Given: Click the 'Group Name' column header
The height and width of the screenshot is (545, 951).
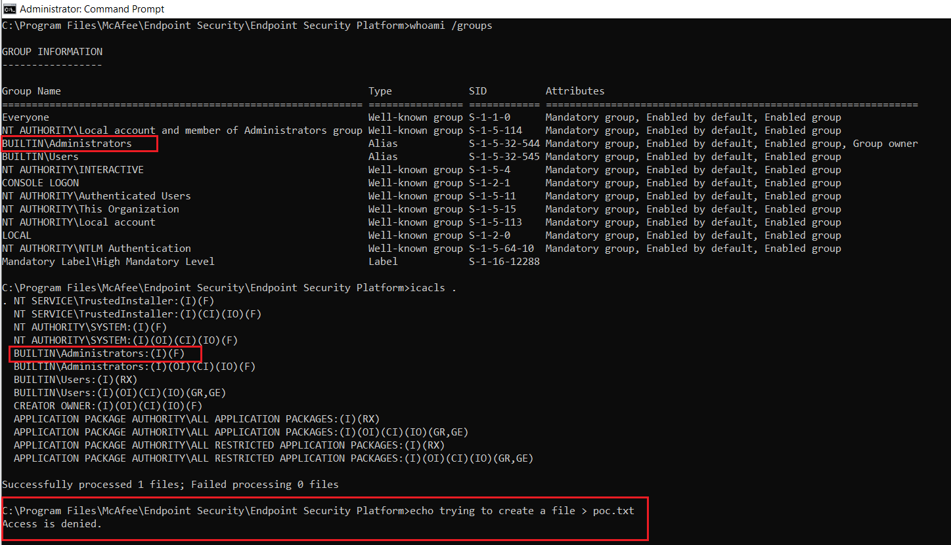Looking at the screenshot, I should point(31,91).
